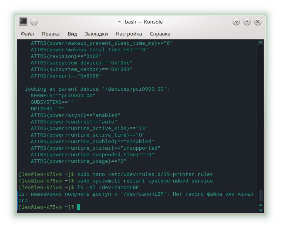Click the line KERNELS=="pci0000:00"
Image resolution: width=281 pixels, height=230 pixels.
coord(63,96)
